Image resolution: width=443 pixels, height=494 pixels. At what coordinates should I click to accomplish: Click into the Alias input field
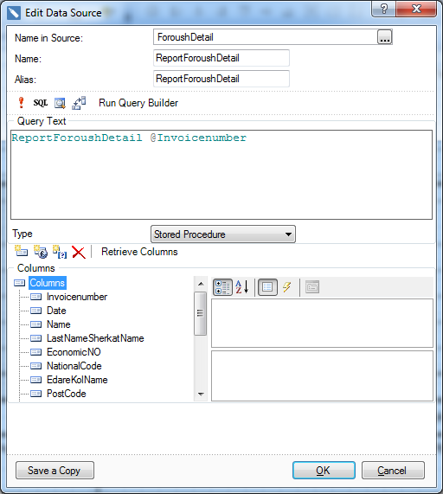tap(221, 79)
